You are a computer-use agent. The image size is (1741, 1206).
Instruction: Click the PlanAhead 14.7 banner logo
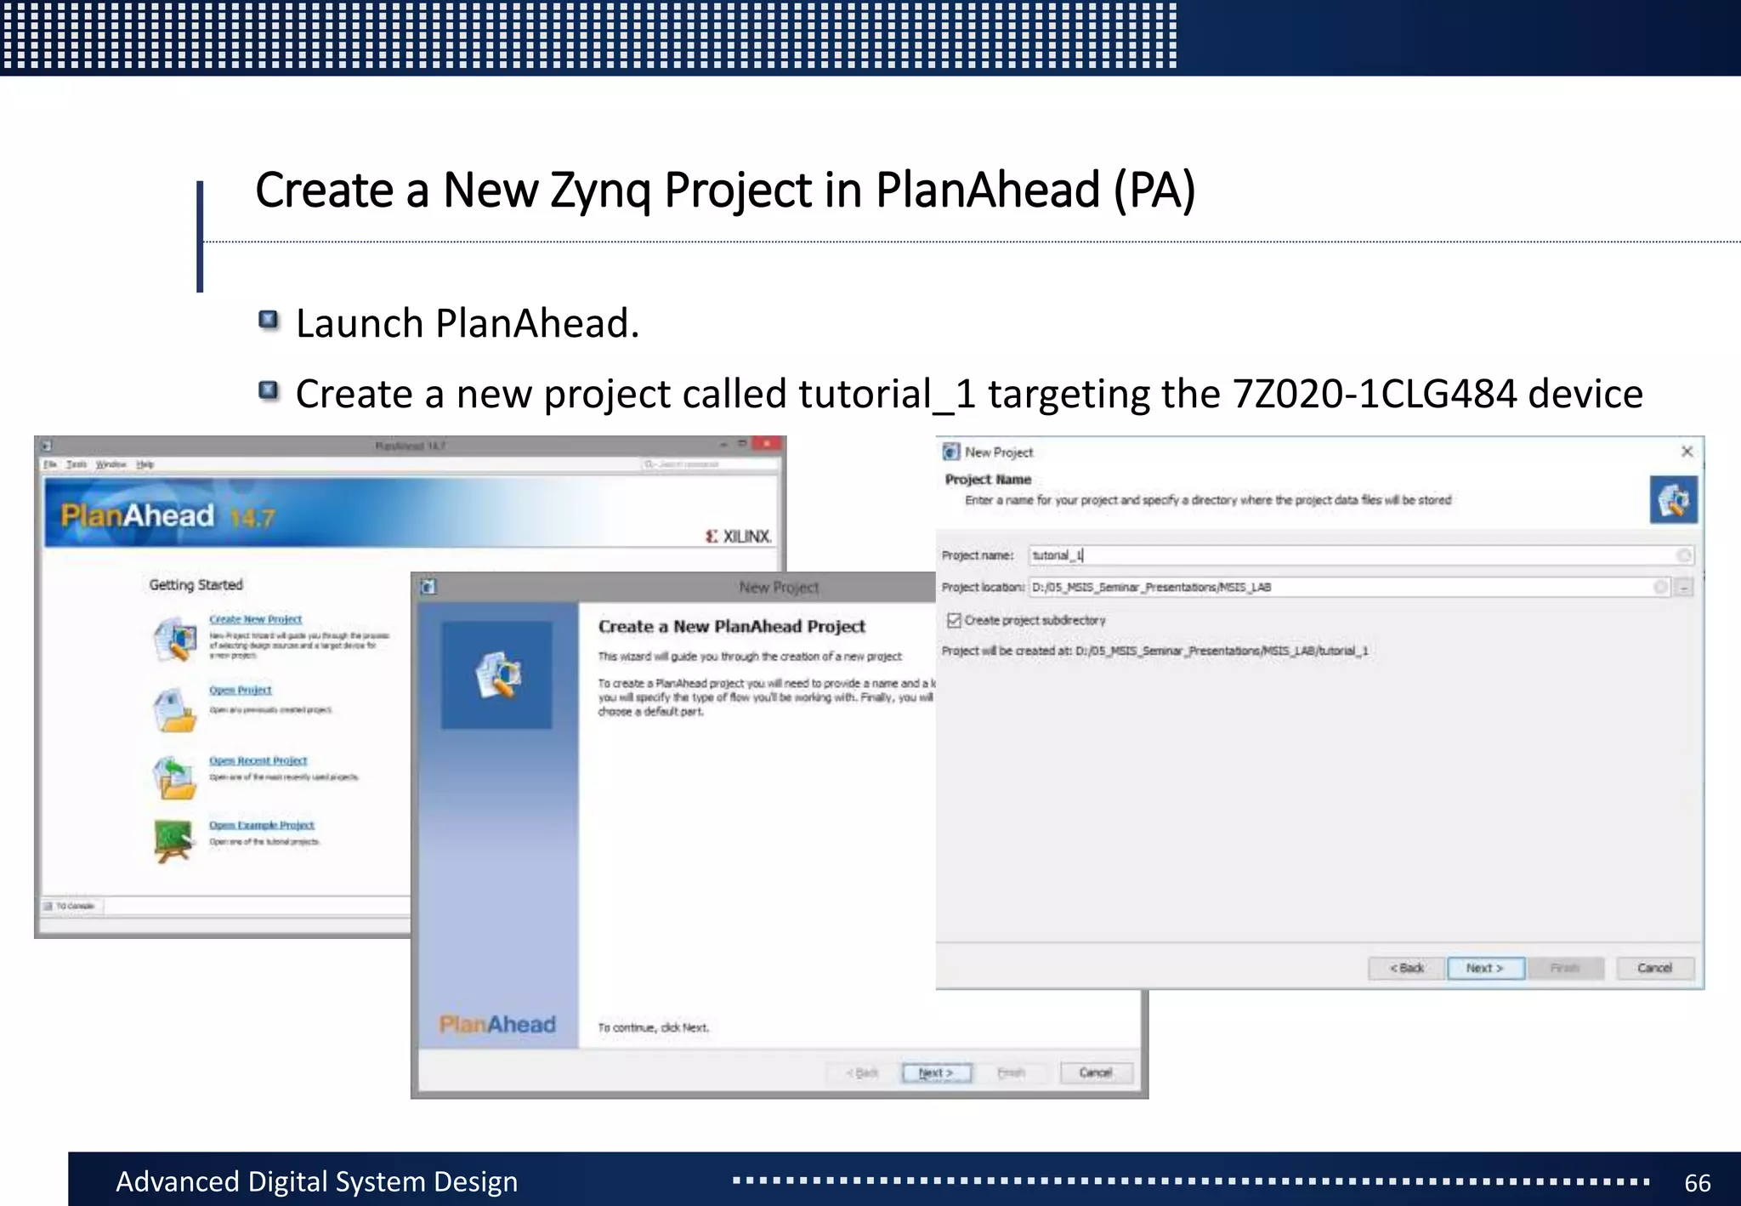point(167,515)
